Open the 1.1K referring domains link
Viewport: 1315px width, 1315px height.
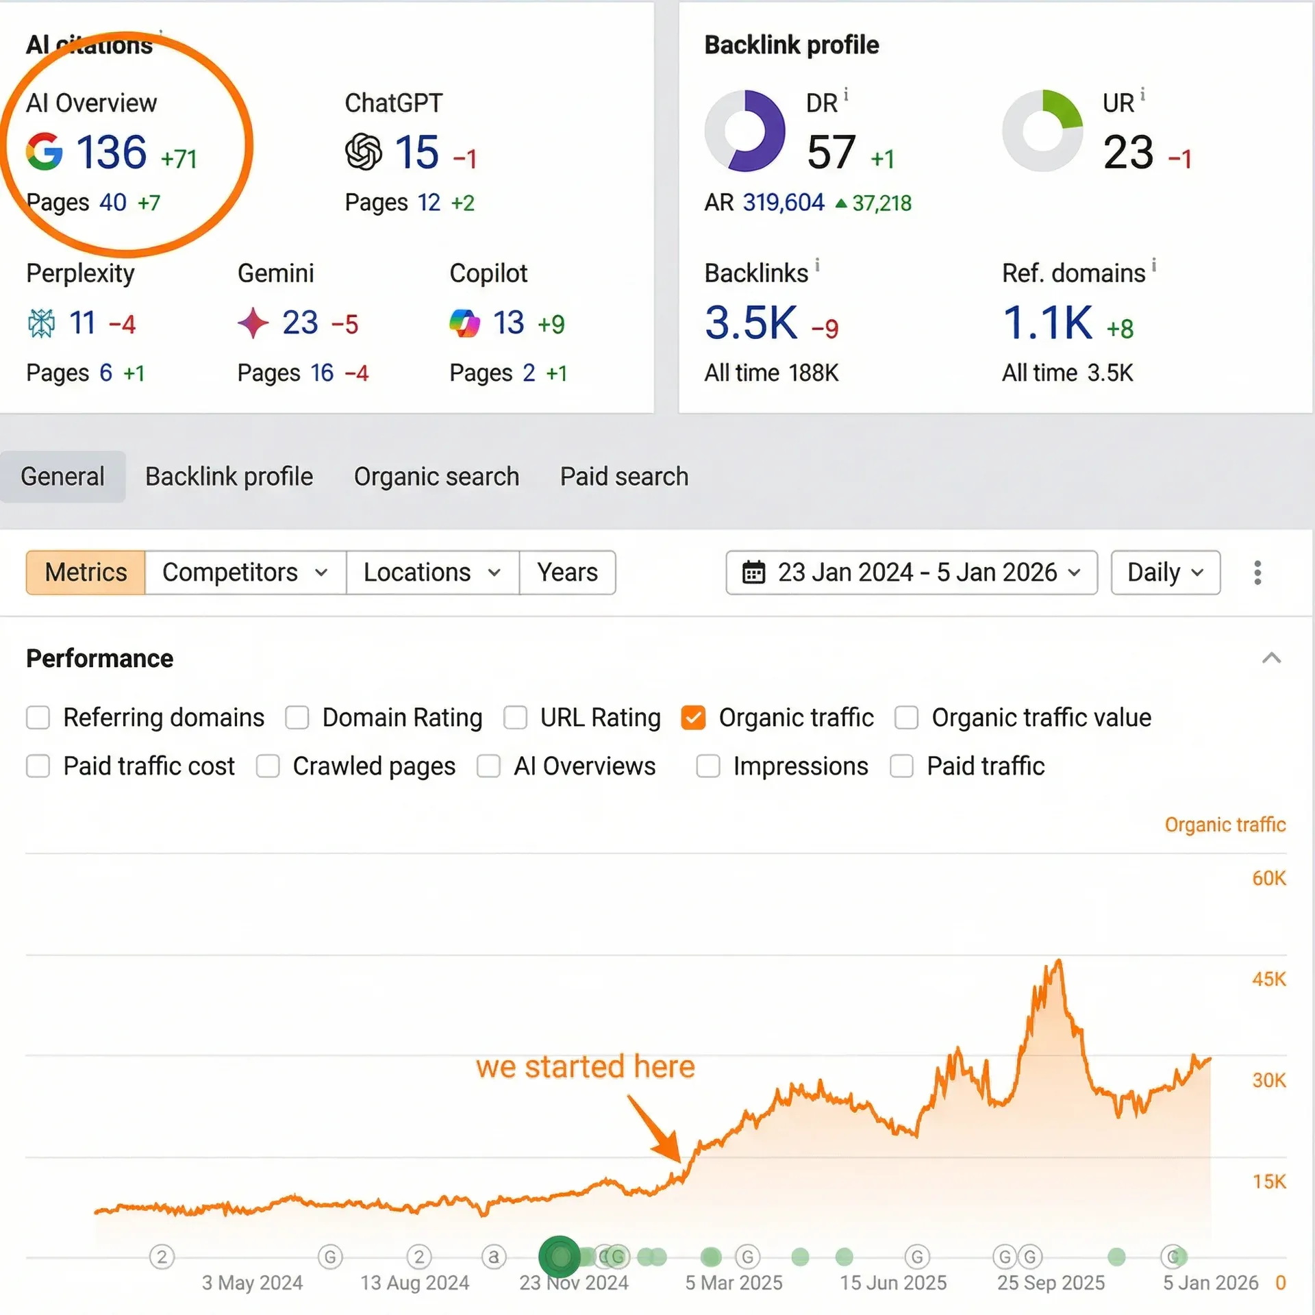tap(1047, 323)
